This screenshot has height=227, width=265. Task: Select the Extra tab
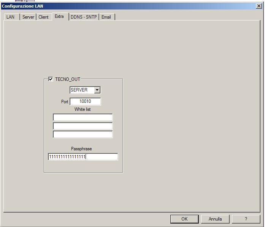click(60, 17)
